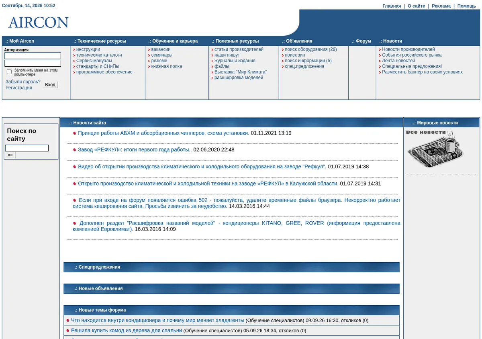Open 'Главная' in the top menu
This screenshot has height=339, width=482.
point(392,6)
